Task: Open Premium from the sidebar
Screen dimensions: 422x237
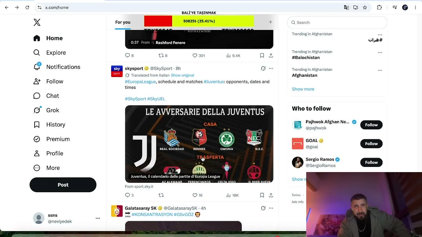Action: 51,139
